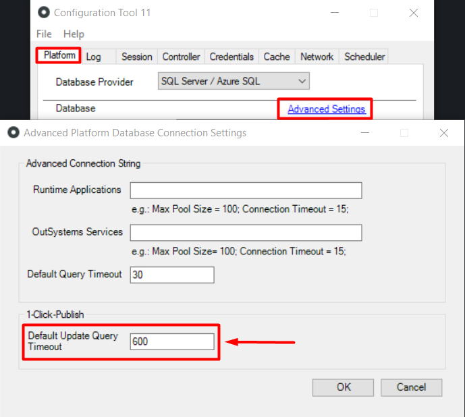Screen dimensions: 465x417
Task: Open the File menu
Action: click(x=44, y=34)
